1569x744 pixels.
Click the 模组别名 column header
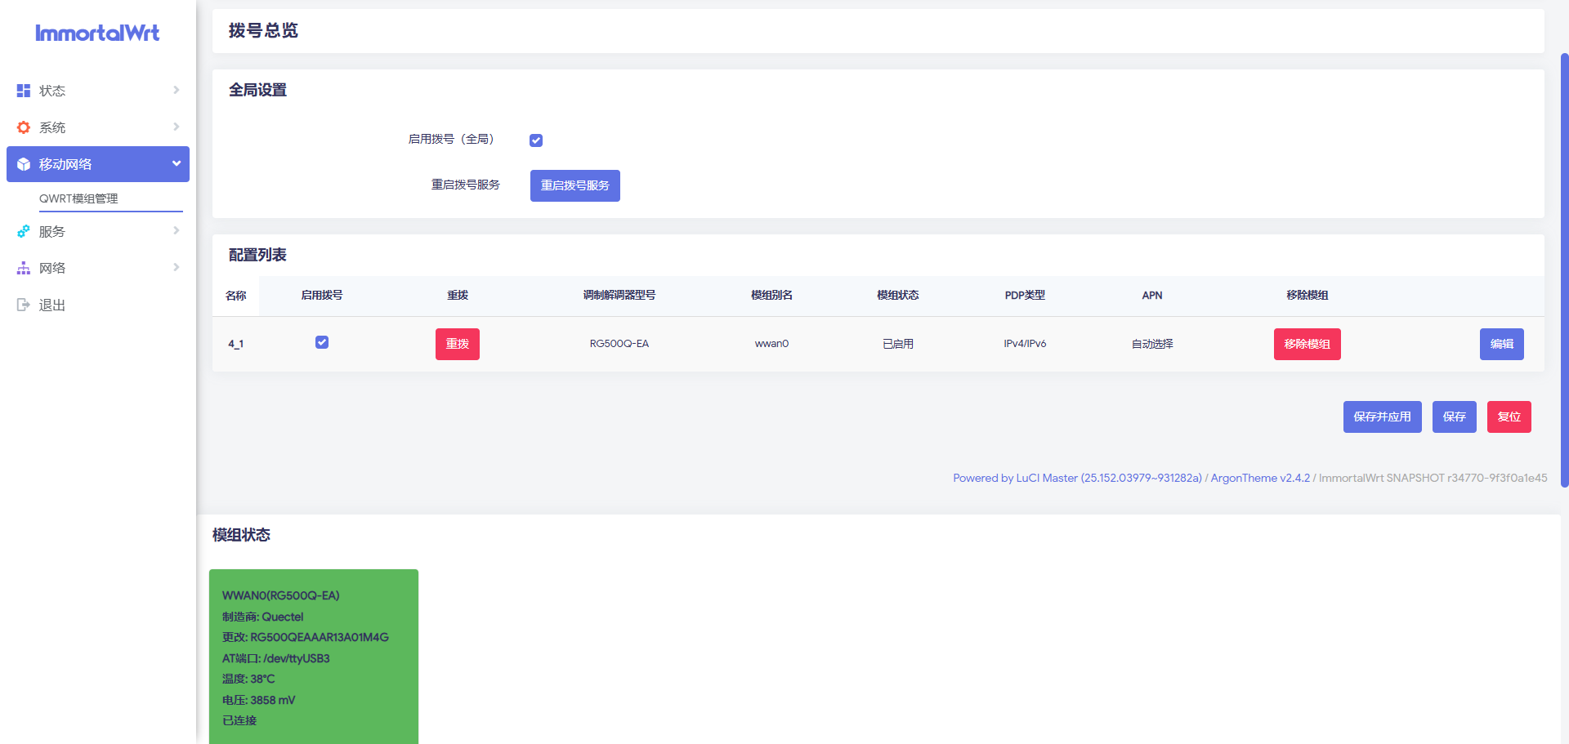tap(771, 295)
